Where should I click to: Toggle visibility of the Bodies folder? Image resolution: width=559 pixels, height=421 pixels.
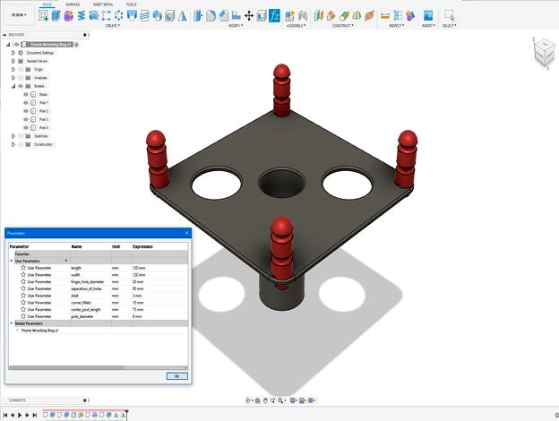tap(20, 86)
